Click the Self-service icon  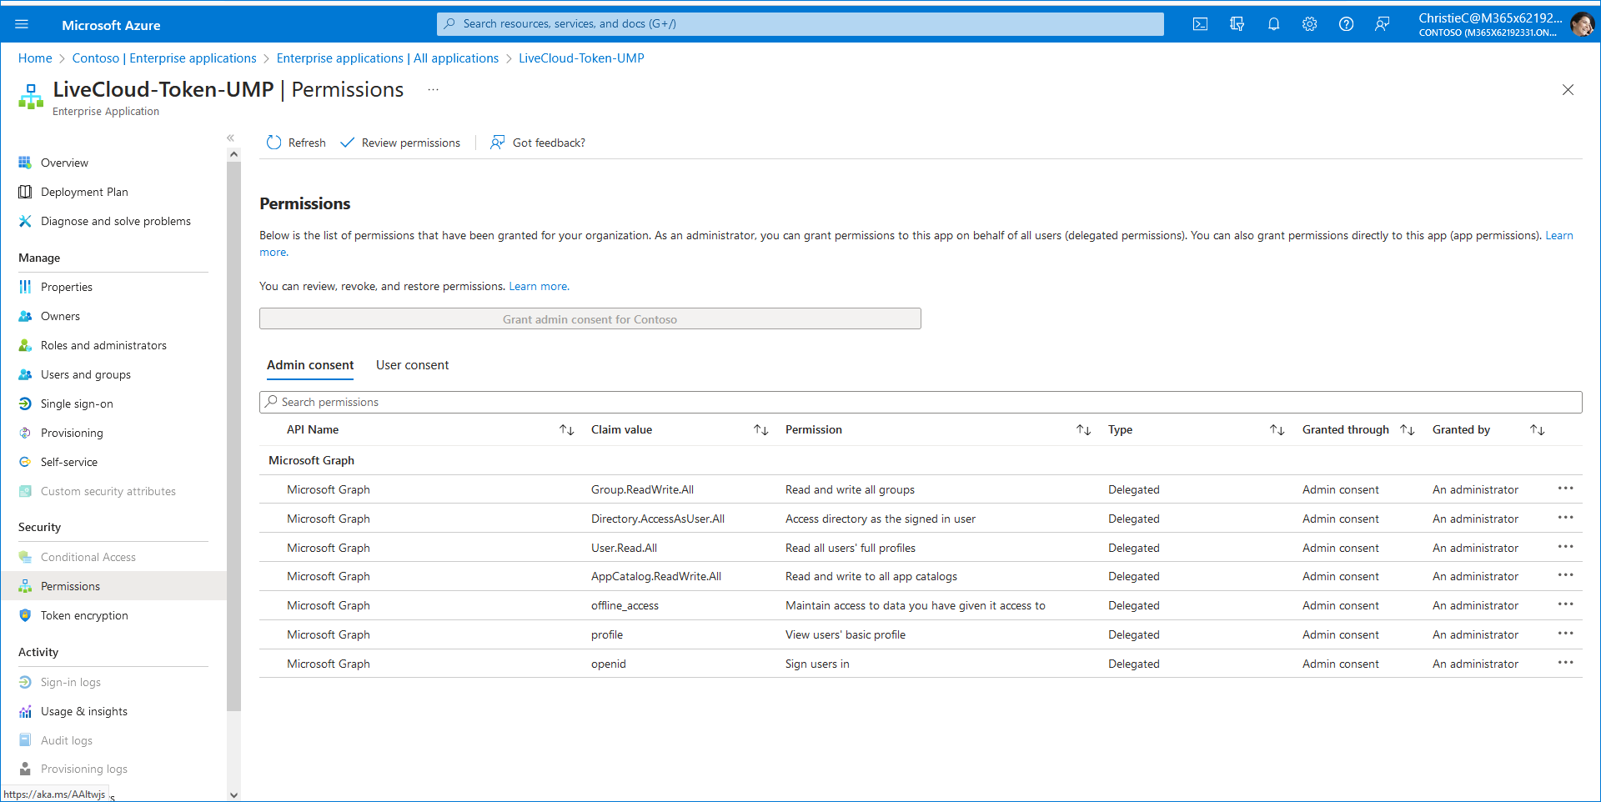click(25, 462)
